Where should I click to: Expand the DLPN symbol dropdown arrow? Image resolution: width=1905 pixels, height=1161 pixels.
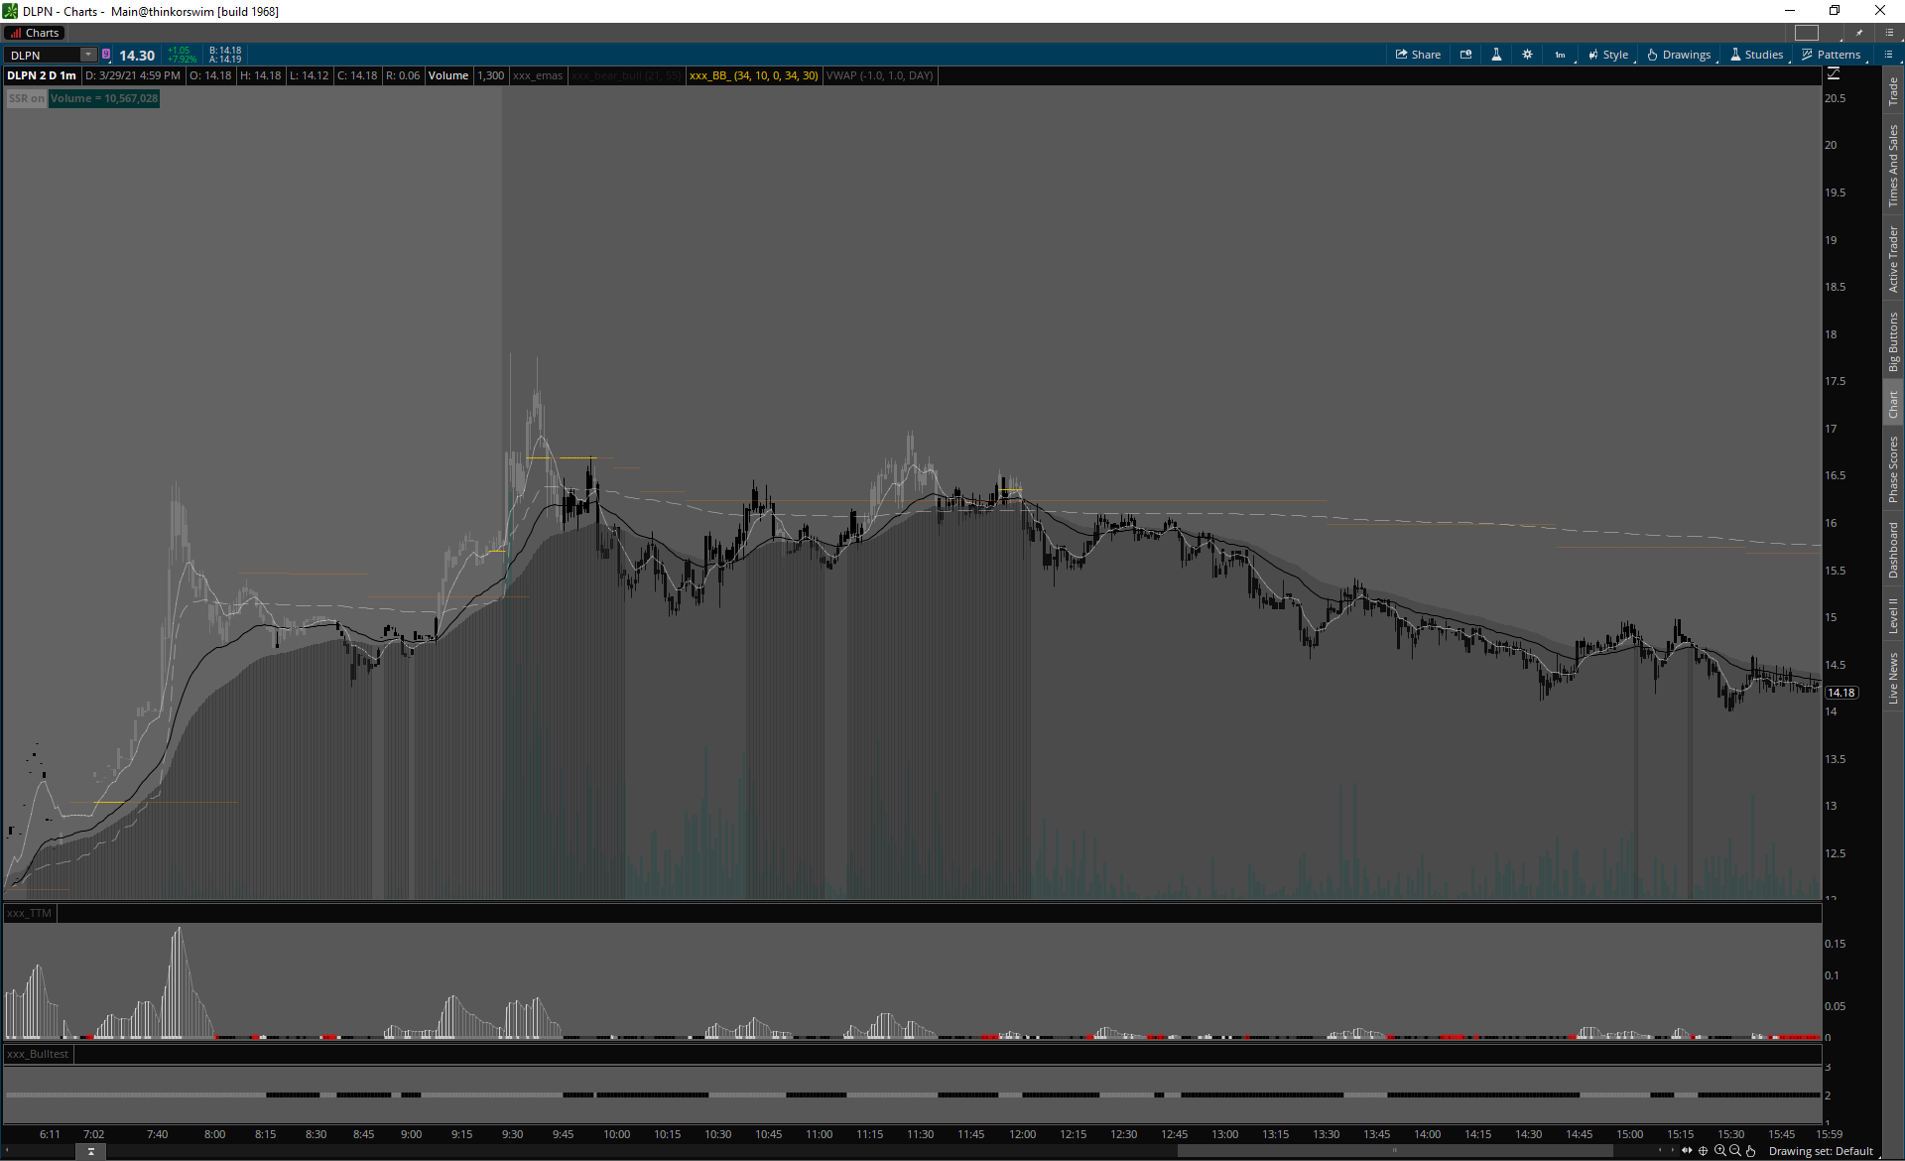coord(88,55)
